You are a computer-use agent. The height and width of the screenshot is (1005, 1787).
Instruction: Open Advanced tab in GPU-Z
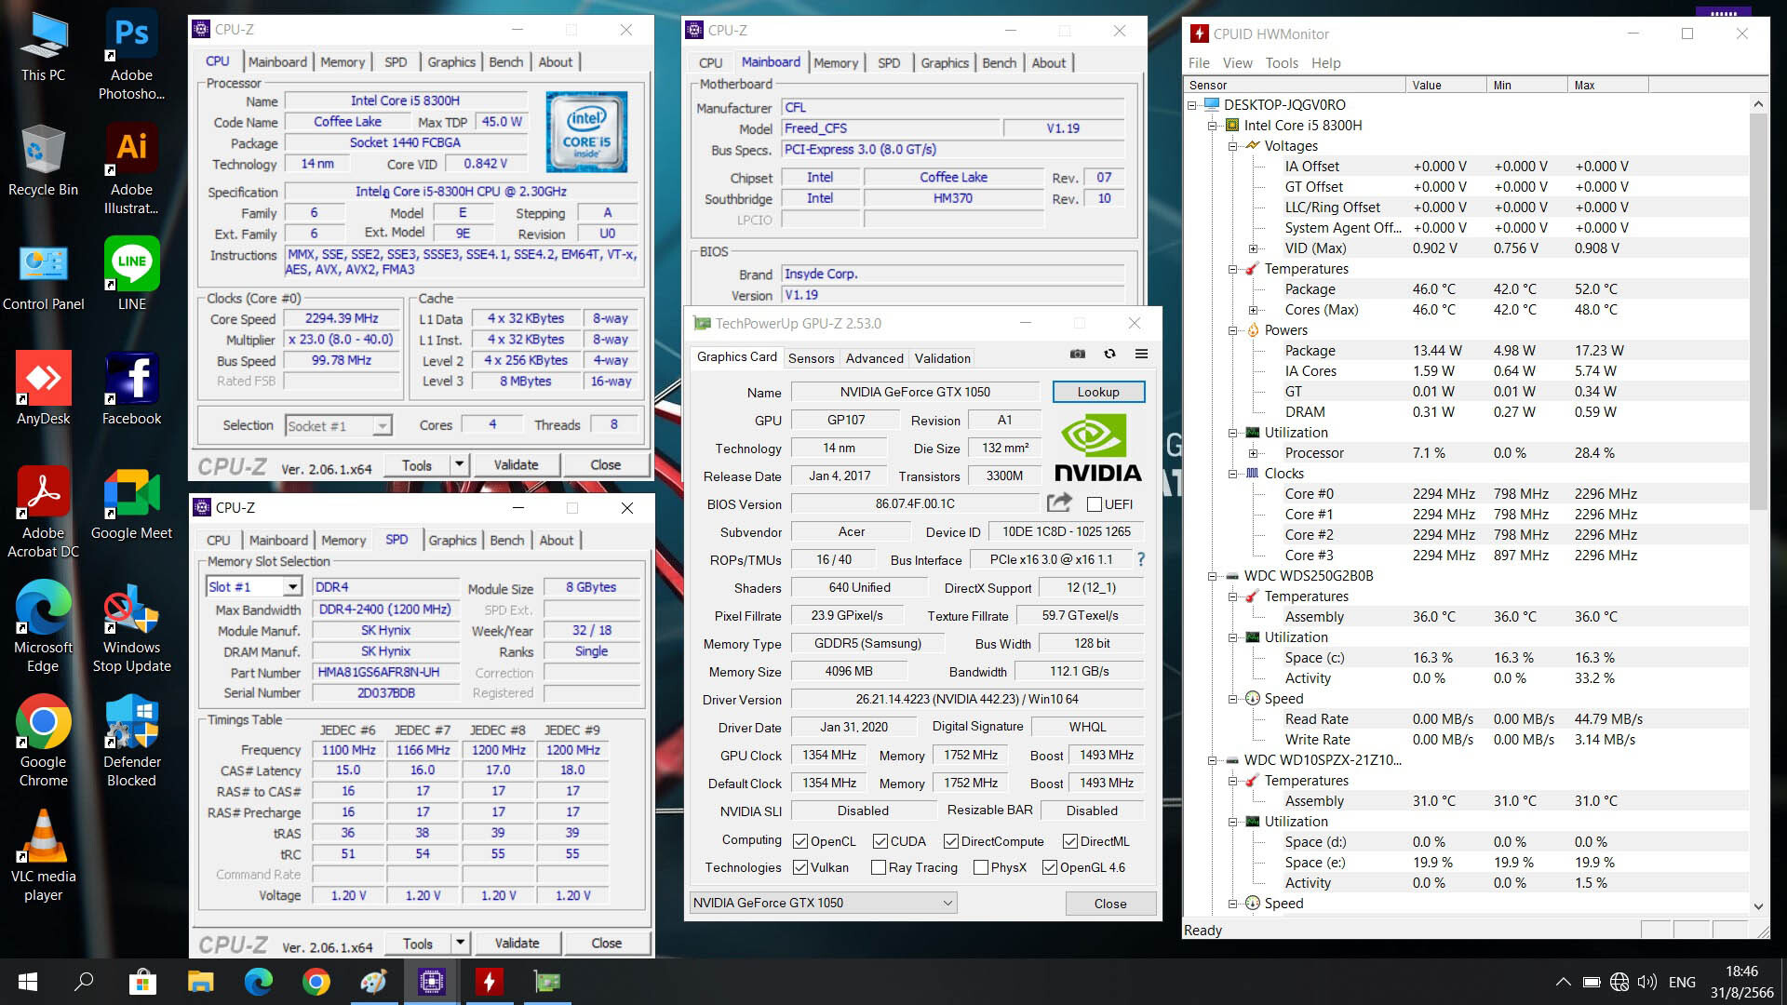coord(874,358)
